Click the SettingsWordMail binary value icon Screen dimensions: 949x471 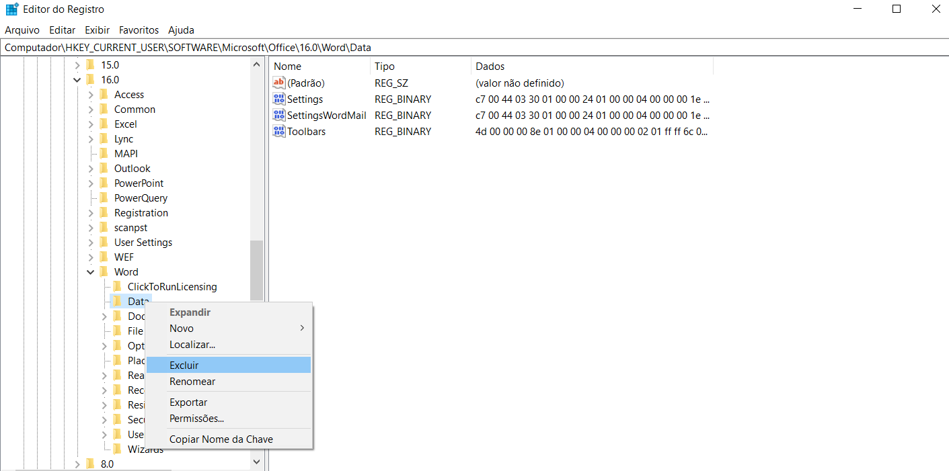pyautogui.click(x=279, y=115)
